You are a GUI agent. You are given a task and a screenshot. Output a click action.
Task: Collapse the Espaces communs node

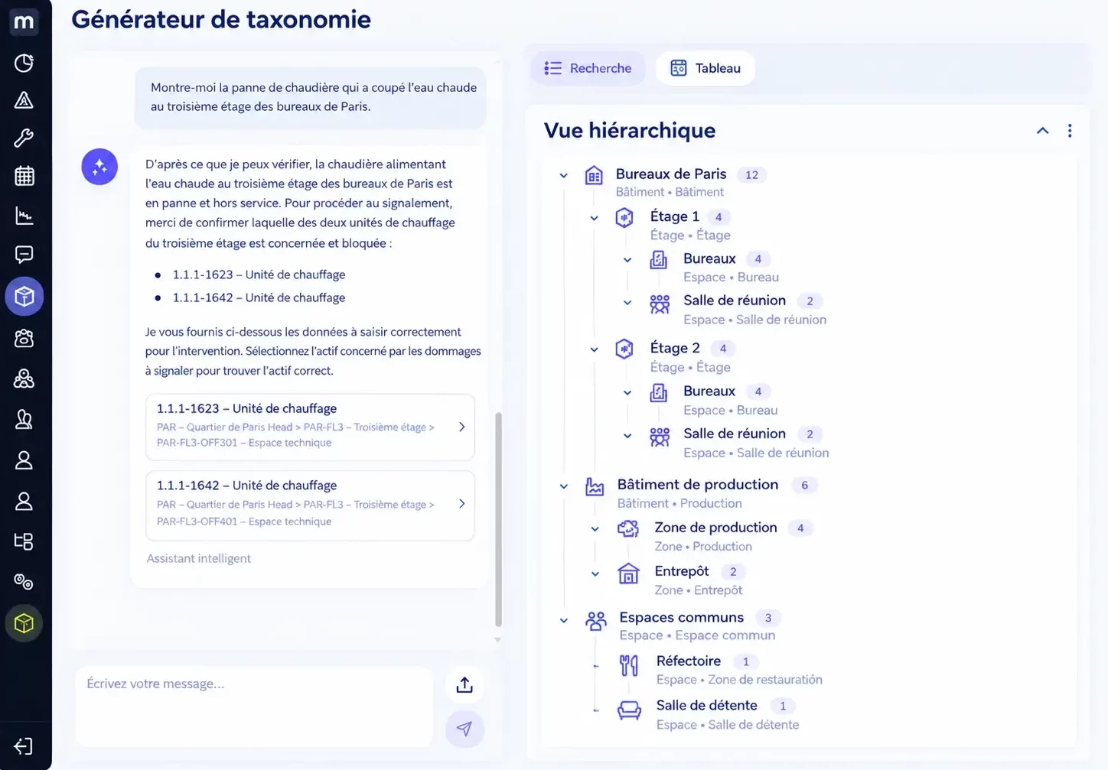[x=564, y=620]
